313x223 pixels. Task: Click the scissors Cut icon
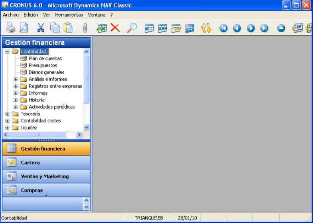click(41, 28)
